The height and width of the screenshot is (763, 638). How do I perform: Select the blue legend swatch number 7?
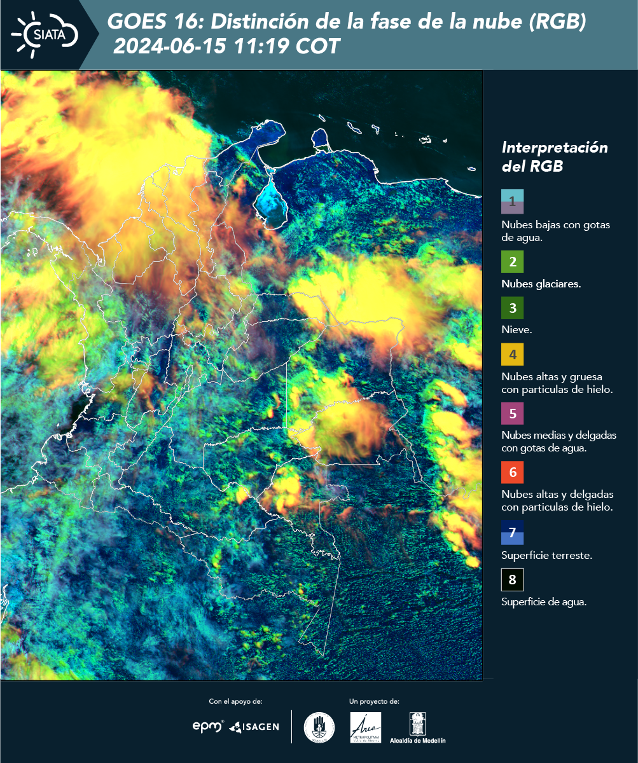513,532
